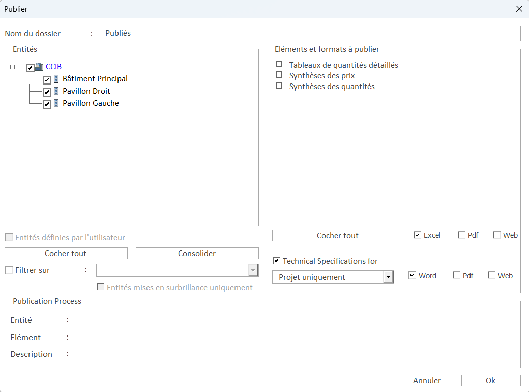Enable Pdf format next to Excel

tap(461, 235)
